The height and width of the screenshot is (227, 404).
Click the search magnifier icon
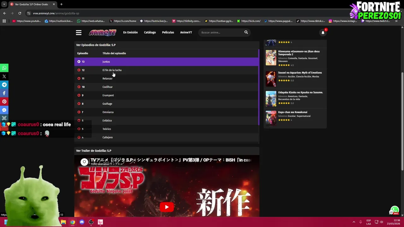[246, 32]
